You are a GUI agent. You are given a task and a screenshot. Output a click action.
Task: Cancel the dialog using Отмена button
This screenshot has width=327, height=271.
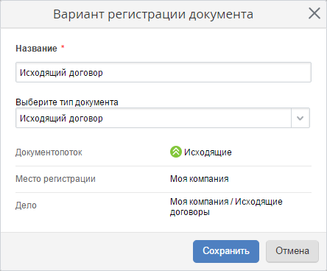(x=292, y=251)
